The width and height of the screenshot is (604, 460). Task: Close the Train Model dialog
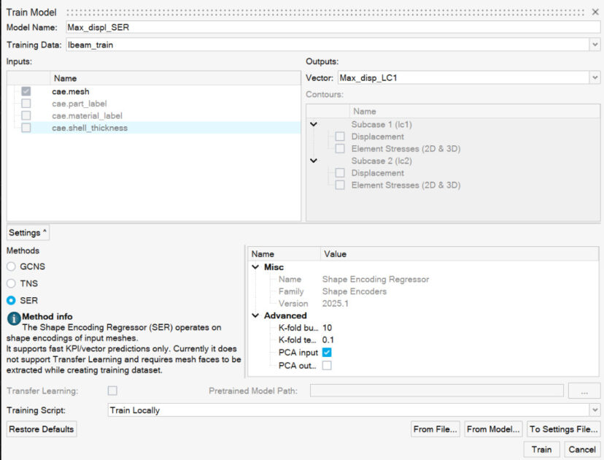595,12
